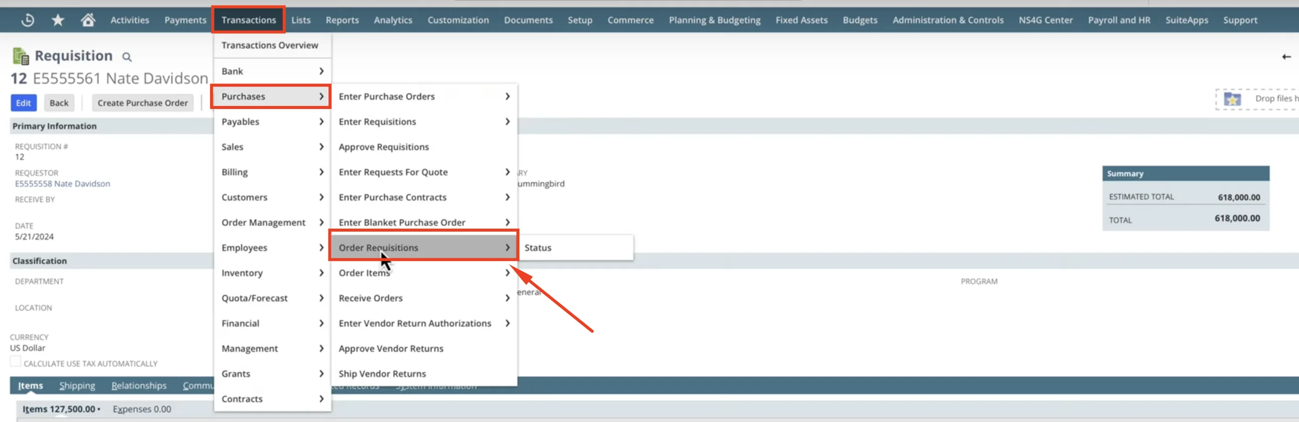
Task: Expand the Bank submenu
Action: (272, 71)
